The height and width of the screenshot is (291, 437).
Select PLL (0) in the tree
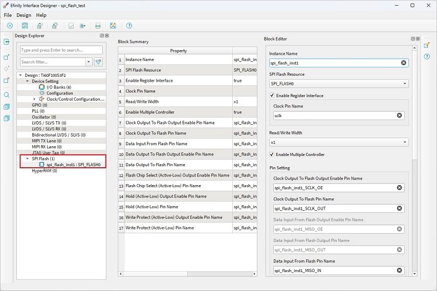(x=38, y=111)
